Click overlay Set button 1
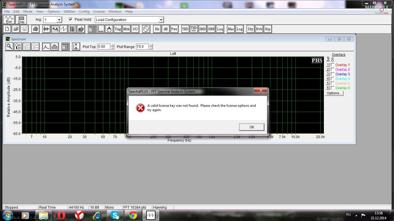Viewport: 394px width, 221px height. (328, 65)
